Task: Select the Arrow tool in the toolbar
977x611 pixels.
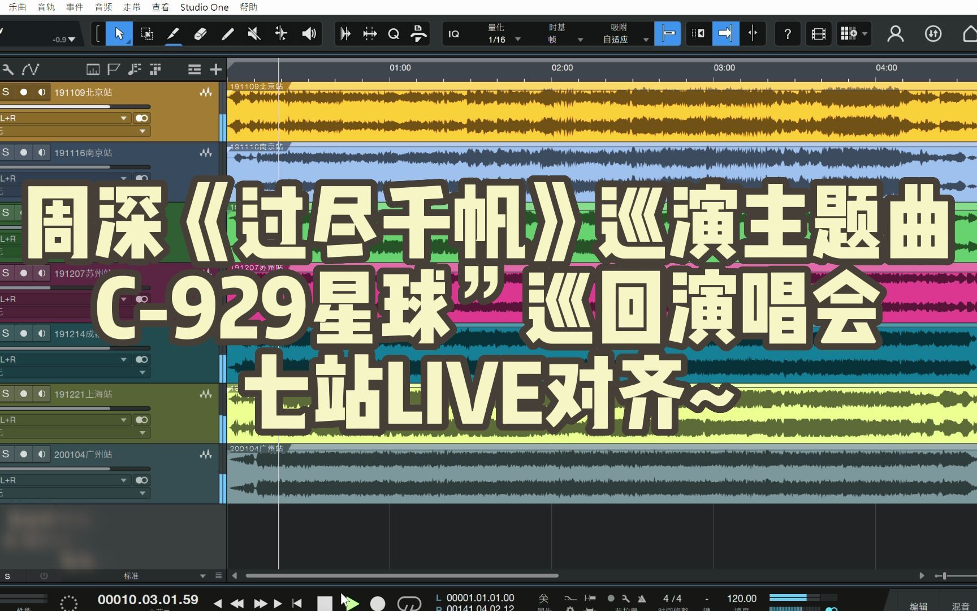Action: coord(119,34)
